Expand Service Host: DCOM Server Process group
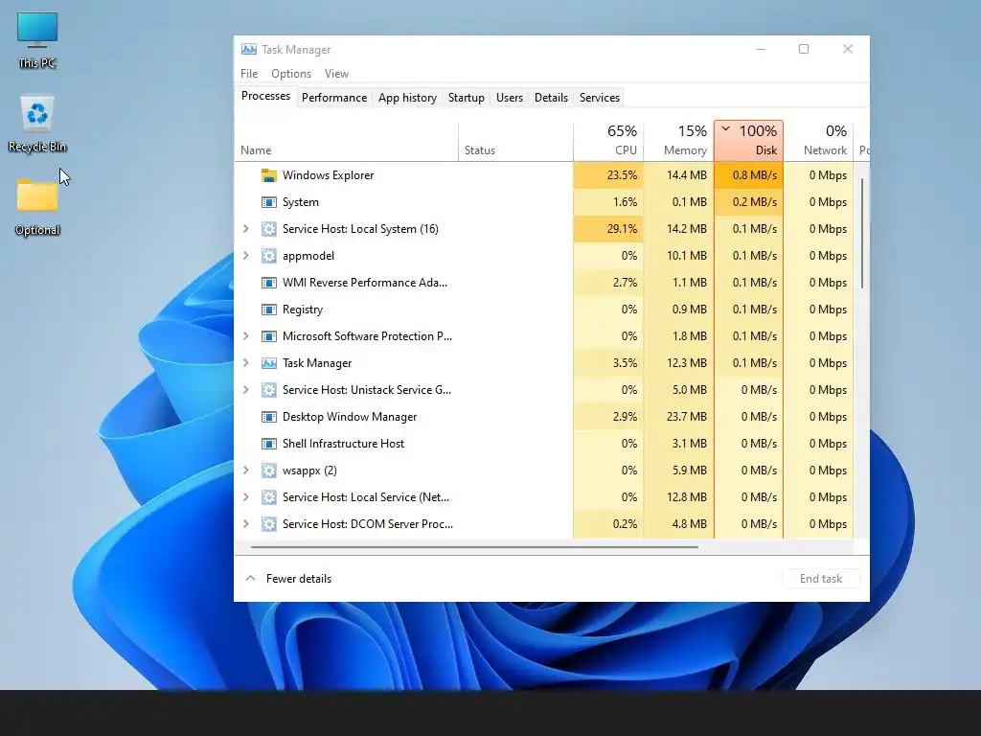 pos(246,524)
